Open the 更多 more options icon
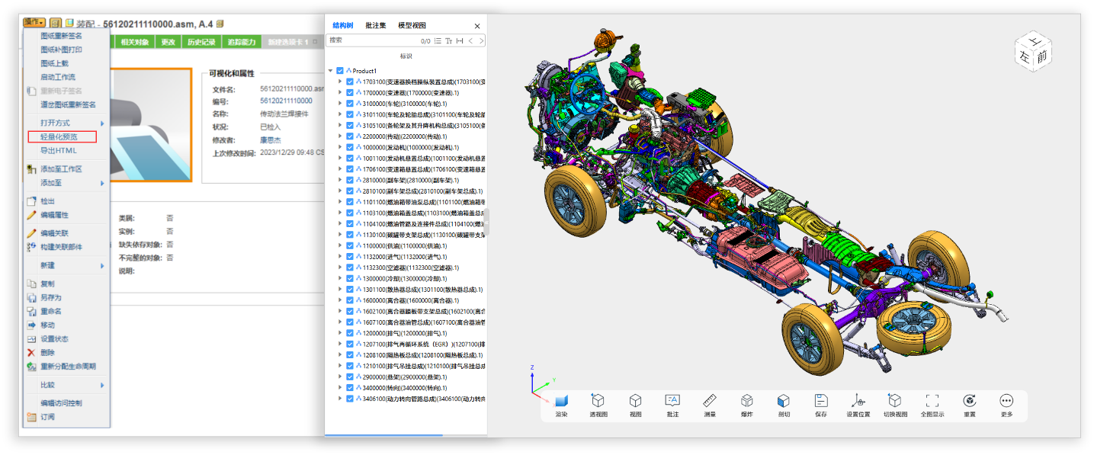Viewport: 1094px width, 455px height. (x=1006, y=402)
